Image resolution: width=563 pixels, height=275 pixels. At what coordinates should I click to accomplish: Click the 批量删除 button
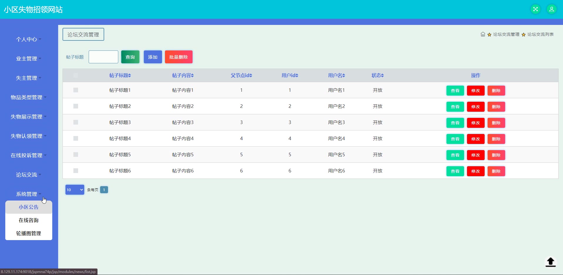[x=179, y=57]
